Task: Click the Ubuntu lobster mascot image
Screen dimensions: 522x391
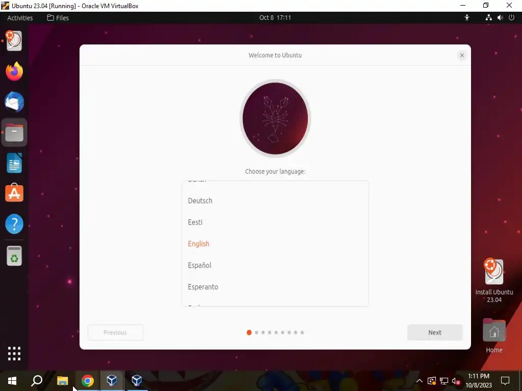Action: (275, 118)
